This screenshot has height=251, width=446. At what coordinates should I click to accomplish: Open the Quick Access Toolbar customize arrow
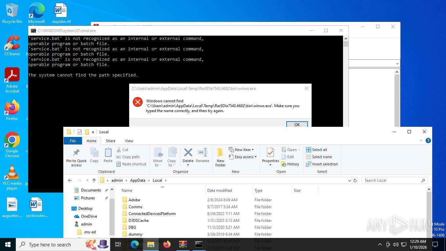(93, 132)
